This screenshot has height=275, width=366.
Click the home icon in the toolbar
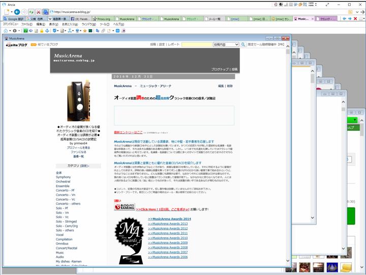pos(6,31)
